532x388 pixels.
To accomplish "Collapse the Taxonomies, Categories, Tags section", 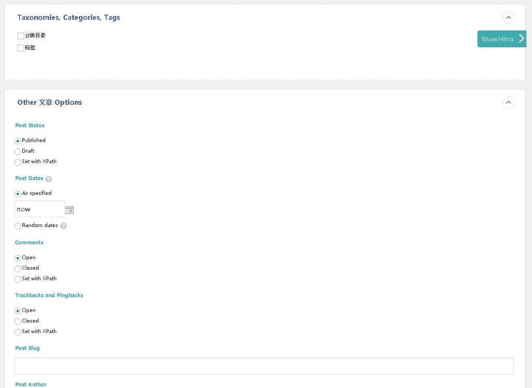I will pyautogui.click(x=508, y=17).
